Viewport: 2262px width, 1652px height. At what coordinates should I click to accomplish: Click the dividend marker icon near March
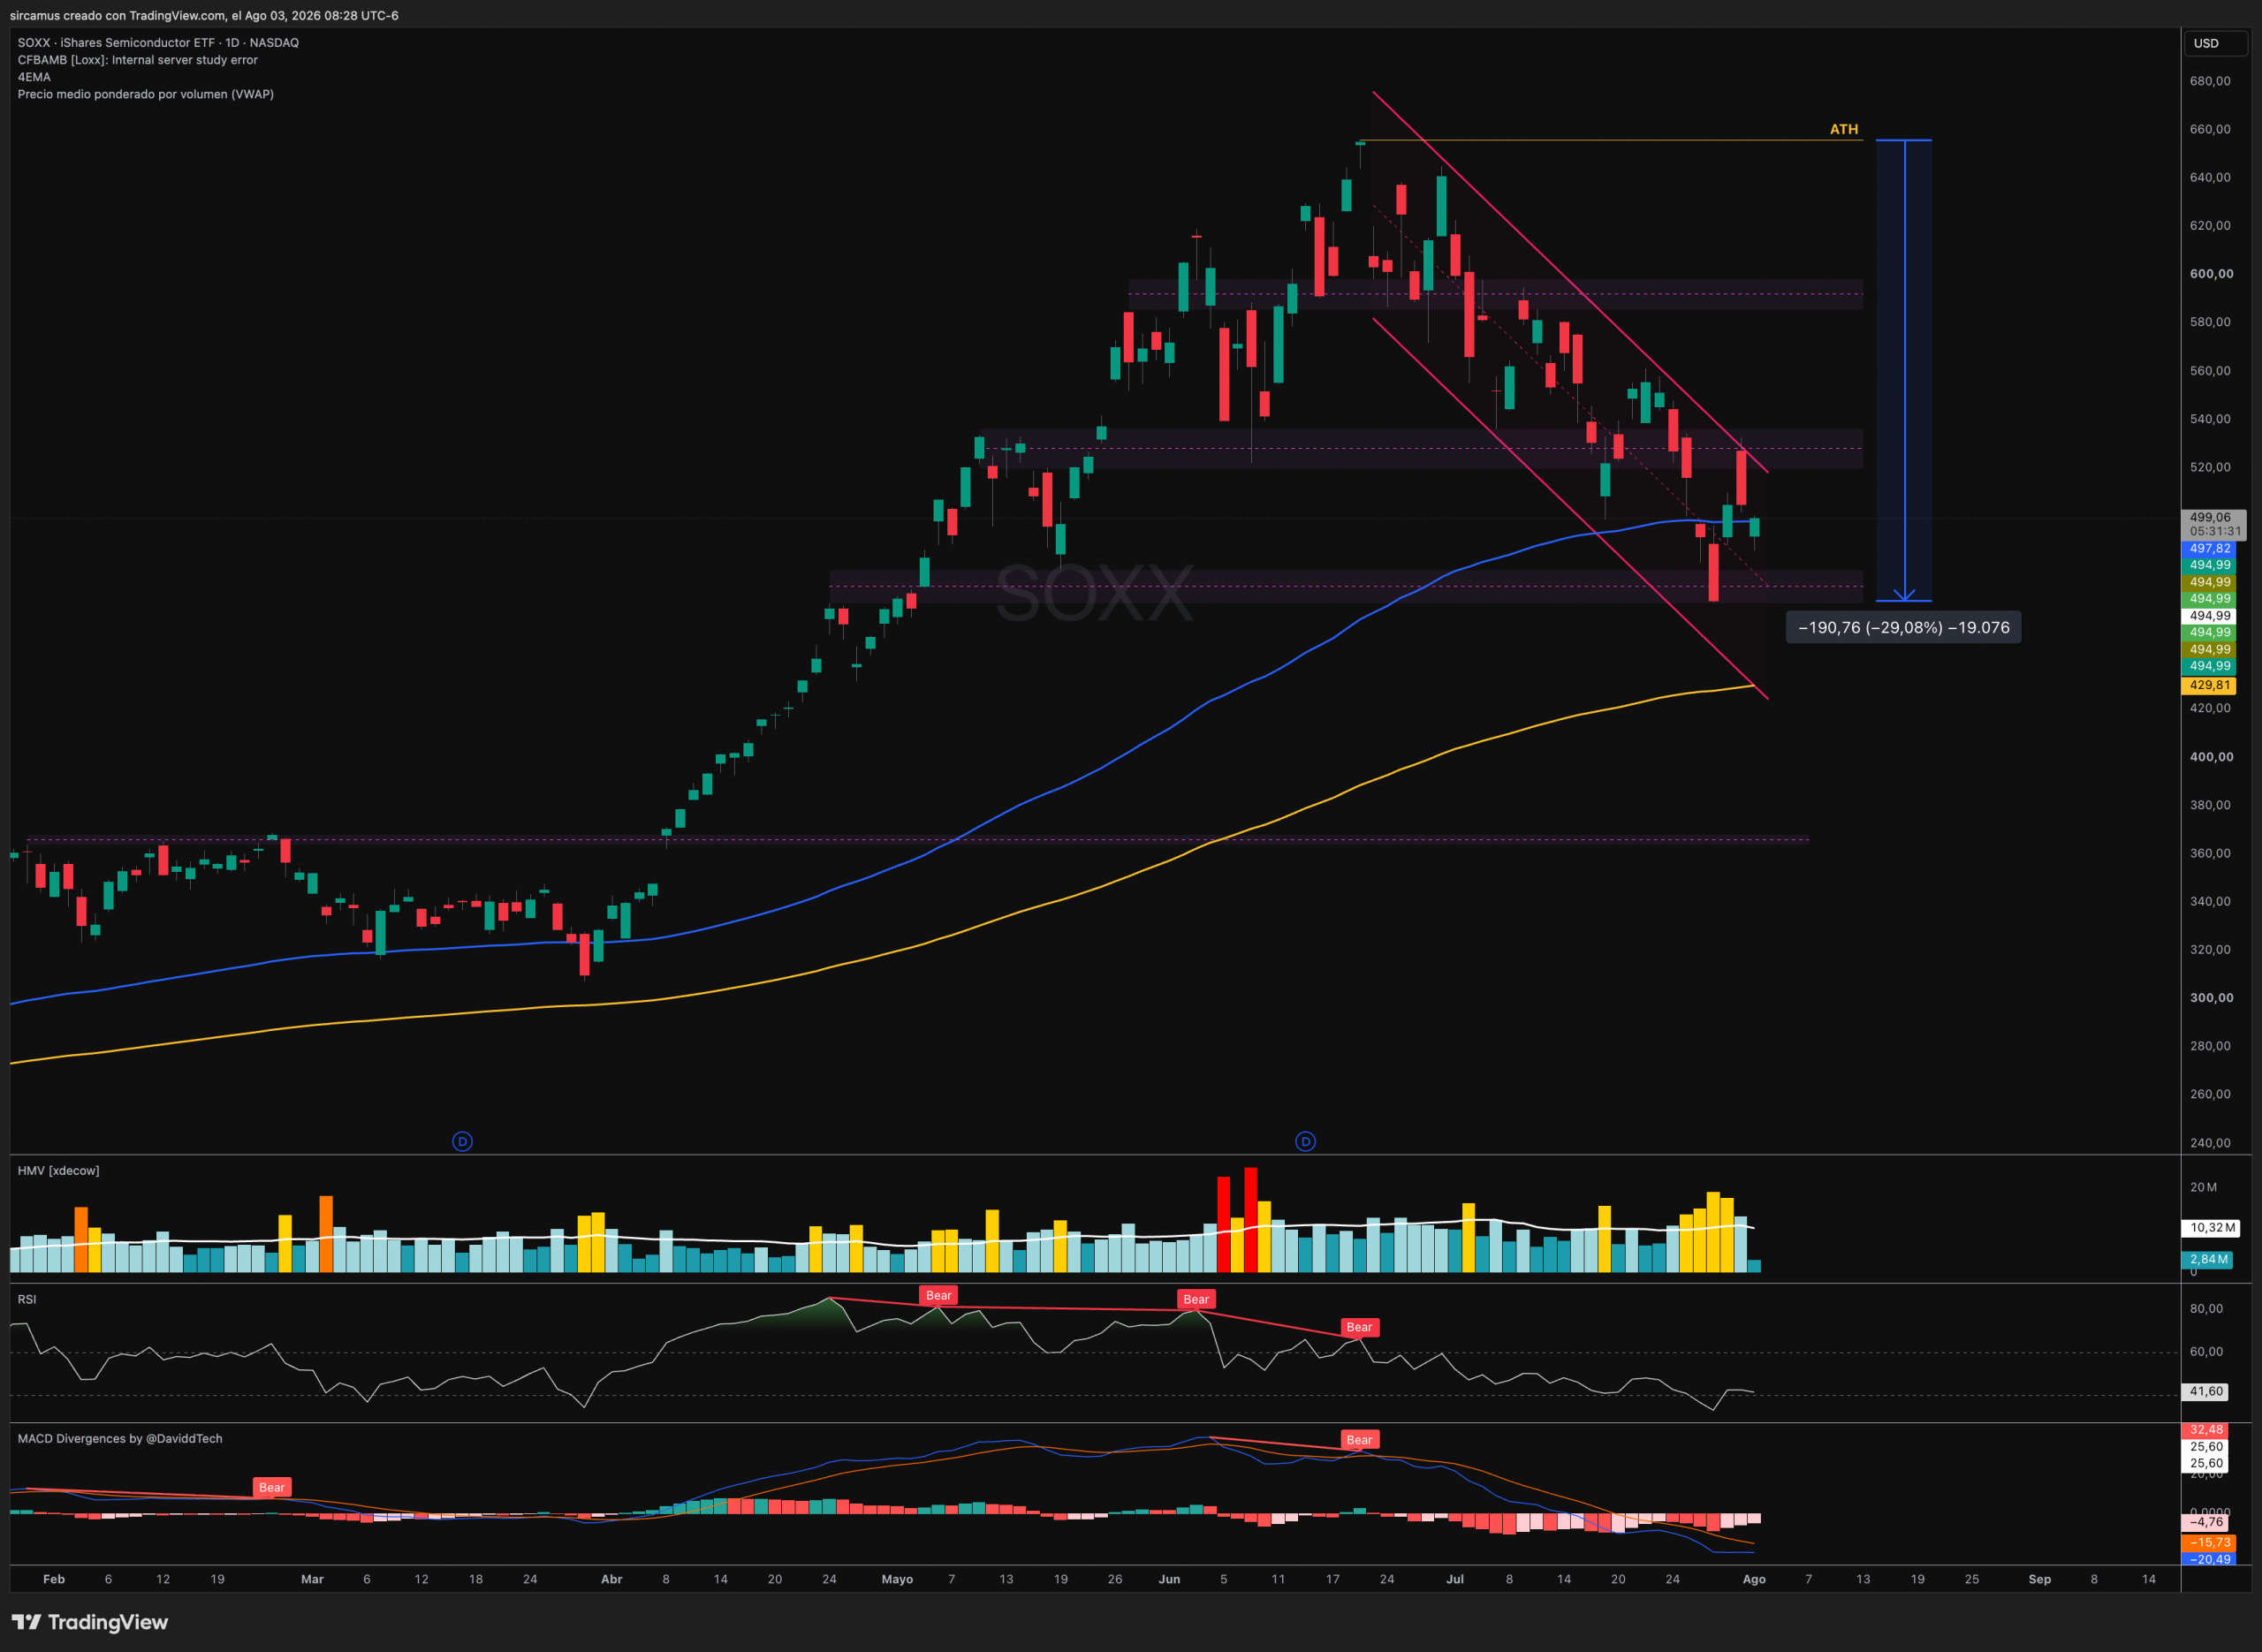tap(462, 1141)
